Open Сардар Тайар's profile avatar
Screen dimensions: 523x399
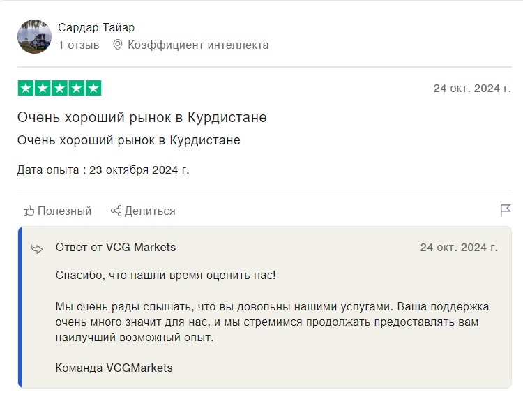pyautogui.click(x=34, y=36)
